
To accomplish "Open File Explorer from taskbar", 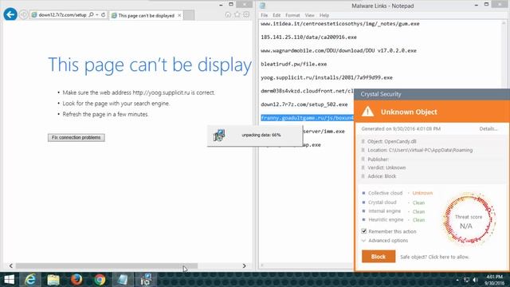I will point(53,280).
